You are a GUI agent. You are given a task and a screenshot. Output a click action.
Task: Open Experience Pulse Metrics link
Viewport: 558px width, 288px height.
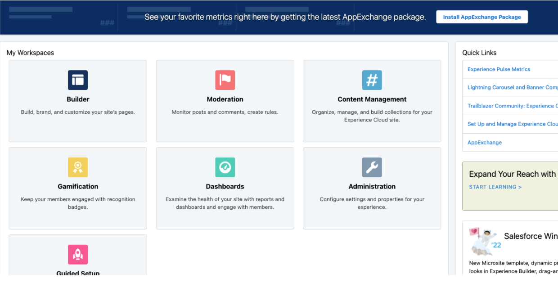pyautogui.click(x=499, y=69)
